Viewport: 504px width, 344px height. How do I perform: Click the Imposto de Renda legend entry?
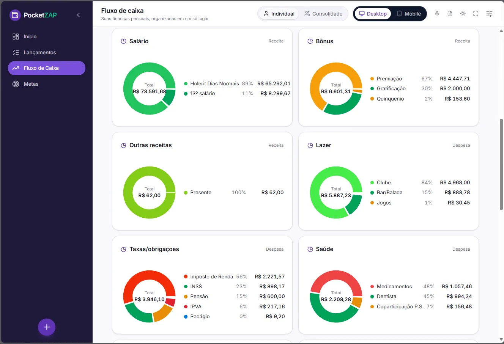click(x=234, y=276)
